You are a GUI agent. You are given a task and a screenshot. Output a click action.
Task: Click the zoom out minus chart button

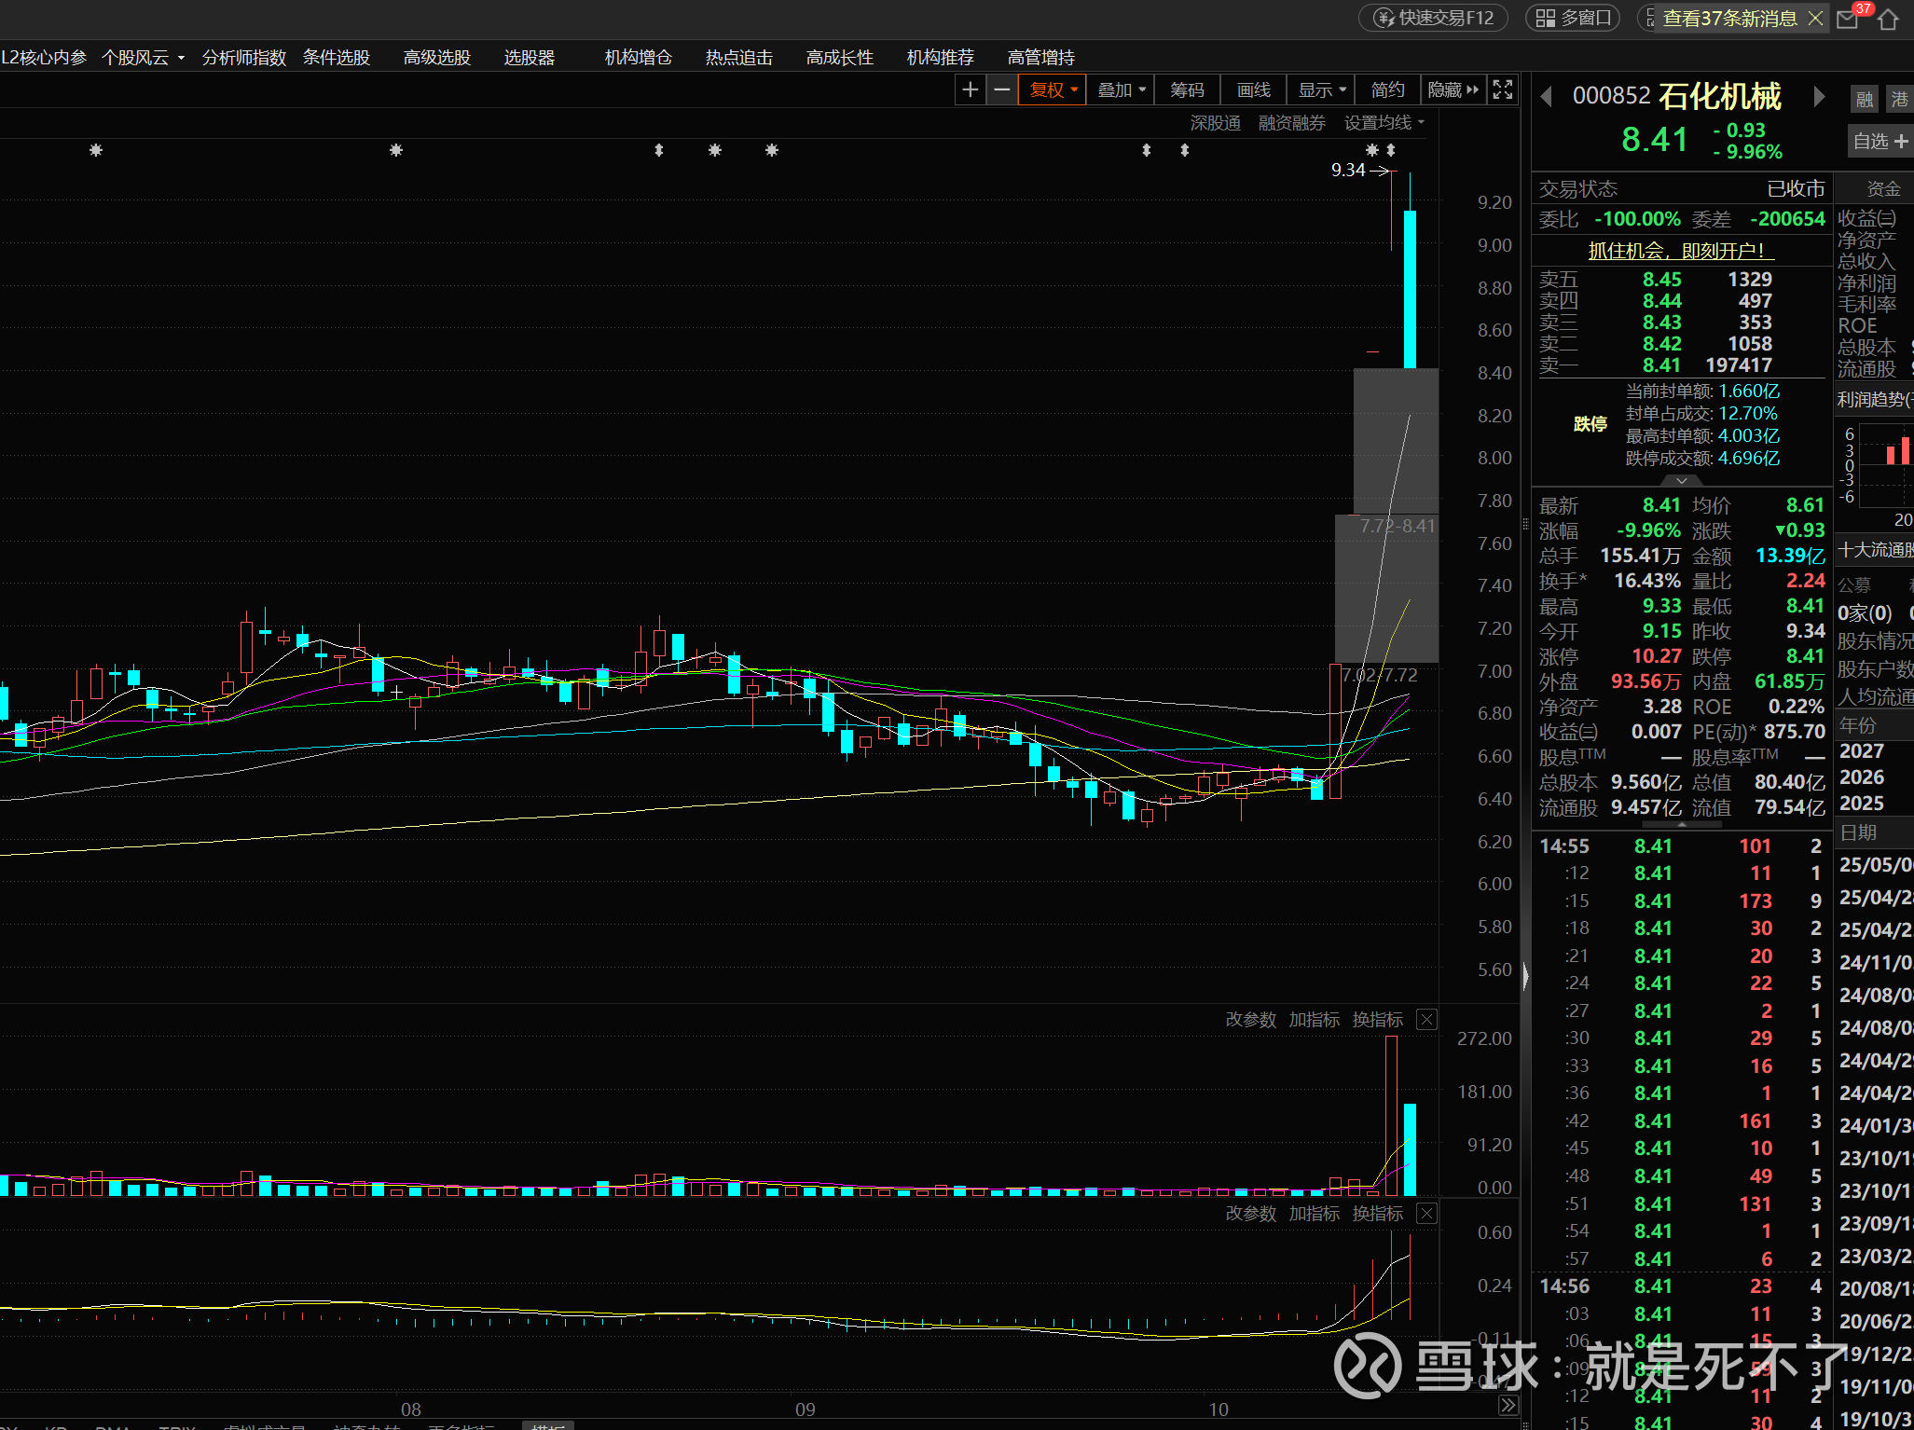1001,89
